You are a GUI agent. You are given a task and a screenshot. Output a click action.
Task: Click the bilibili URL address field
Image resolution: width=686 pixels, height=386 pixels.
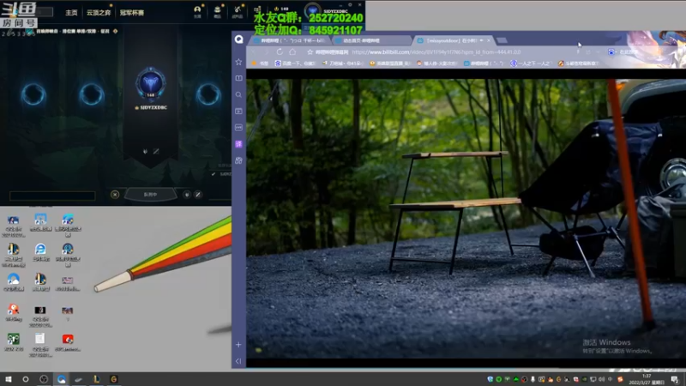[436, 52]
